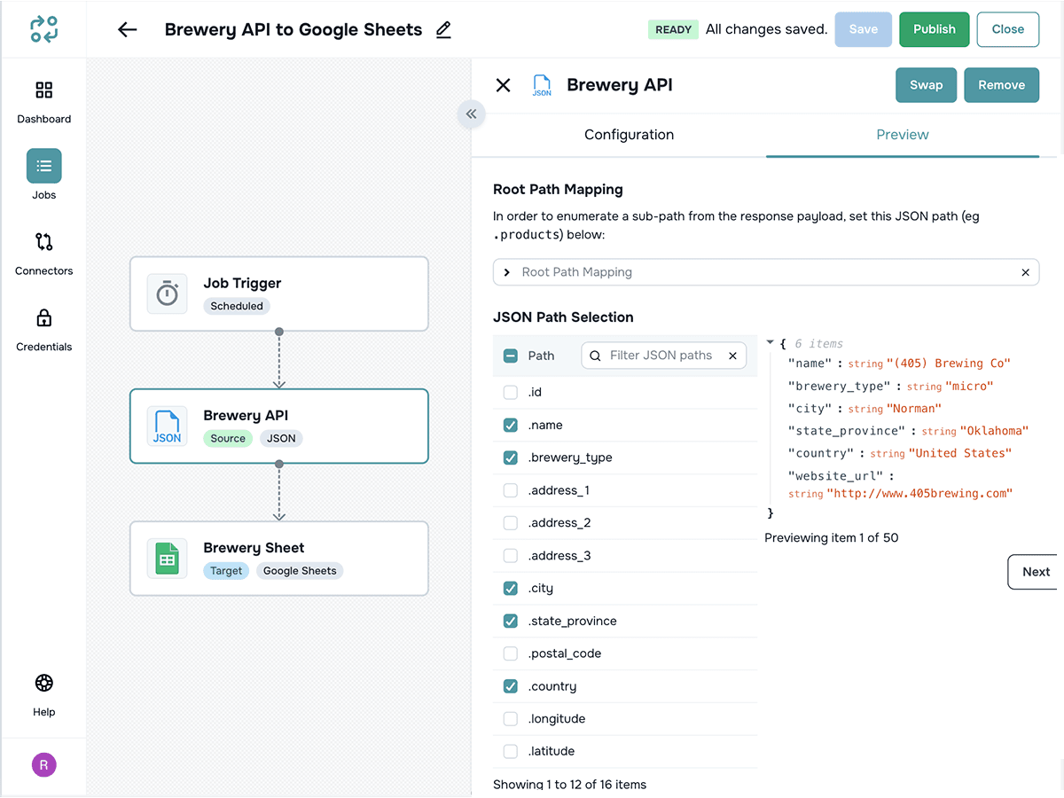Viewport: 1064px width, 798px height.
Task: Collapse the side panel with double chevron
Action: (472, 113)
